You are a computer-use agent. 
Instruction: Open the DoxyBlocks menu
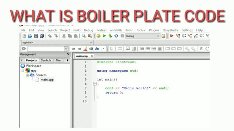170,30
